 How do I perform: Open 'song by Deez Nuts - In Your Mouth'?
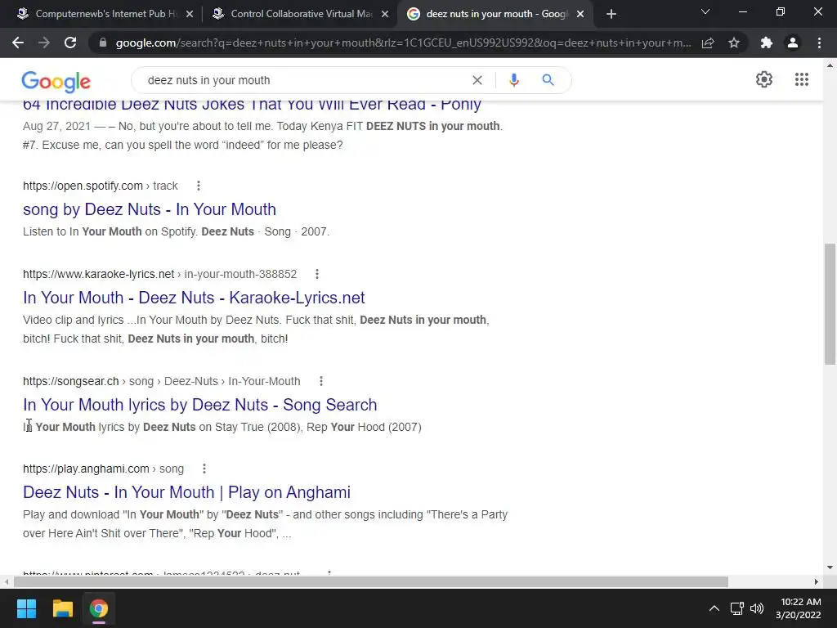click(150, 209)
